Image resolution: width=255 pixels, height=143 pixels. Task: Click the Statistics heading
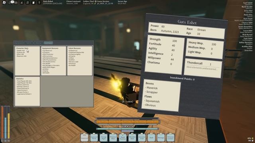click(20, 79)
